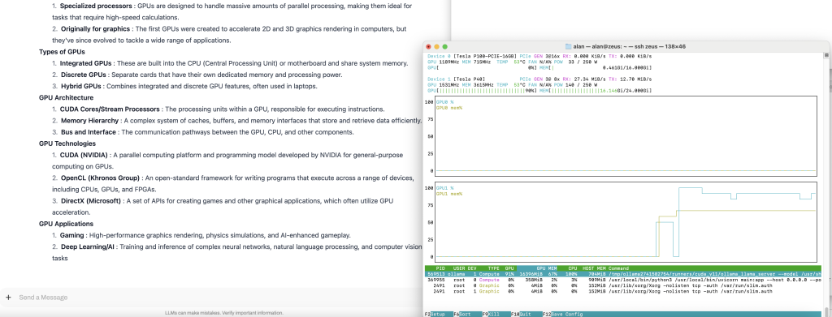Click the 'GPU Architecture' heading in chat
This screenshot has height=317, width=832.
[66, 98]
